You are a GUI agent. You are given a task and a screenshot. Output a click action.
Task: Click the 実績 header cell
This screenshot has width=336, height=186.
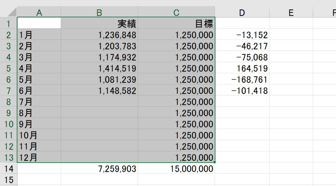tap(99, 23)
